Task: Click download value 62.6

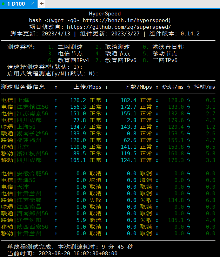Action: tap(130, 140)
